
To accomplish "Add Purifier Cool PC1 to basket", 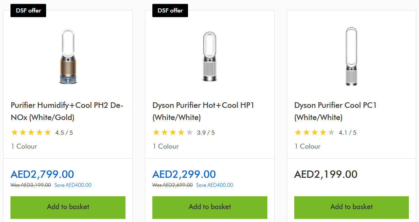I will pyautogui.click(x=351, y=207).
